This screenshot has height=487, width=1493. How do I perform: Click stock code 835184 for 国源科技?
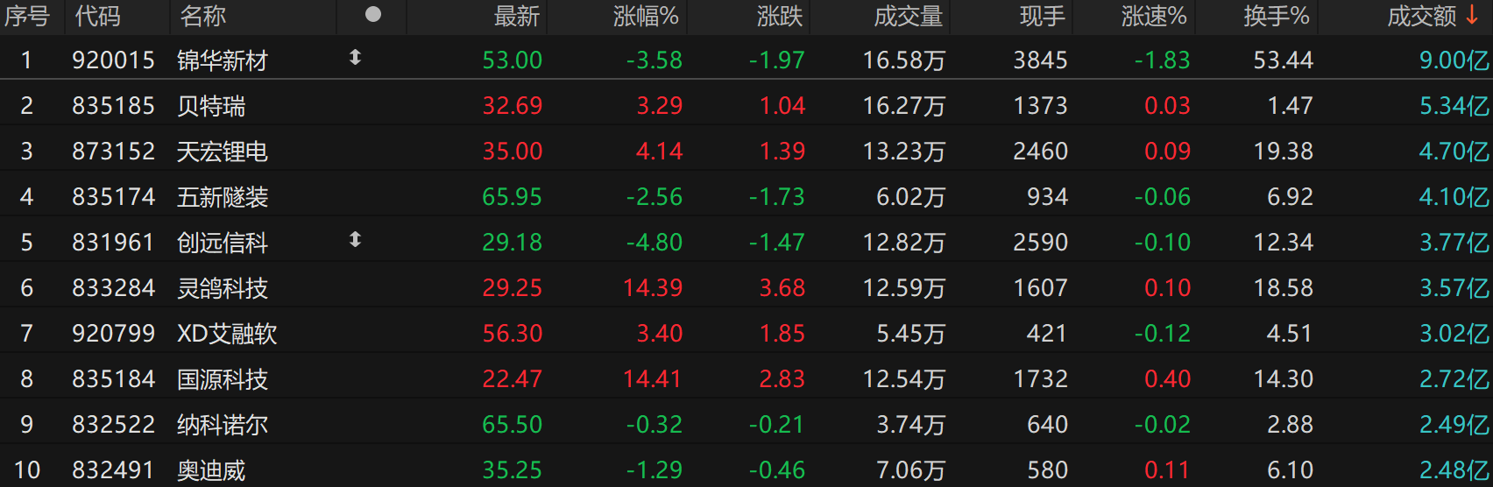tap(113, 379)
